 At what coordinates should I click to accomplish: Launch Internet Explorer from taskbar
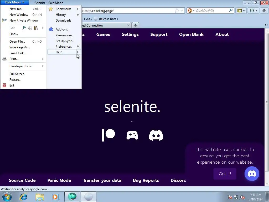23,197
